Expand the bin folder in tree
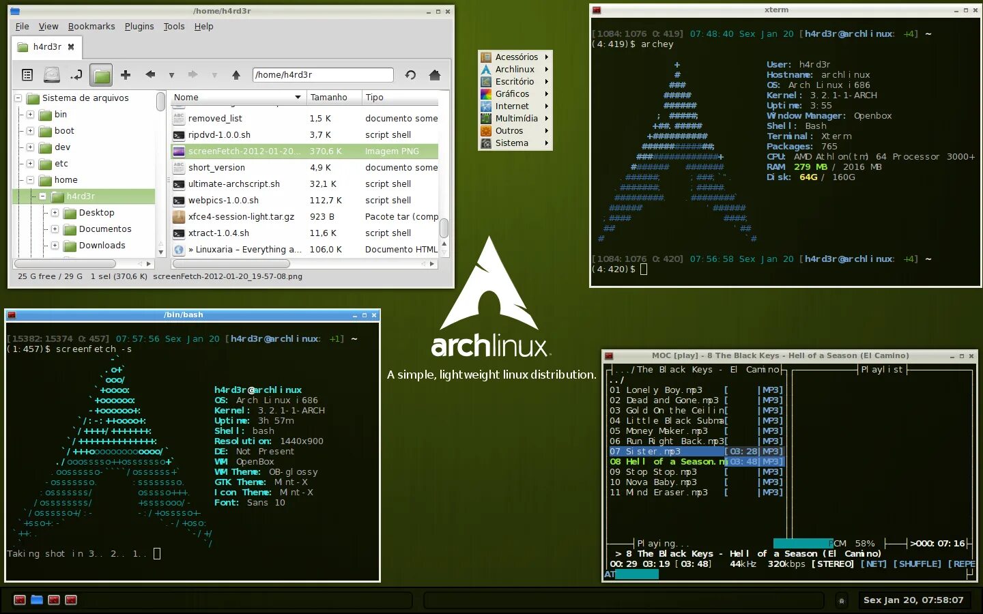Screen dimensions: 983x614 (x=31, y=115)
